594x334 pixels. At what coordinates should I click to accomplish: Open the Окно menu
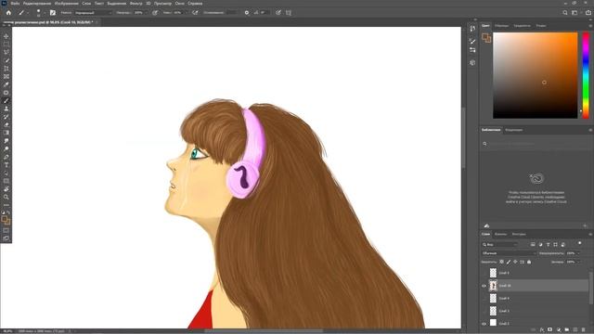[179, 4]
